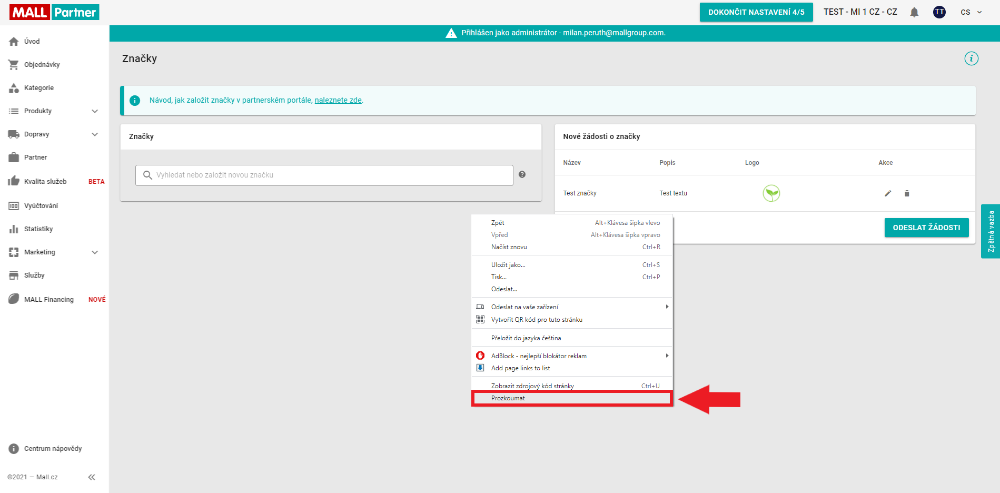The image size is (1000, 493).
Task: Open the info icon near Značky heading
Action: click(x=972, y=58)
